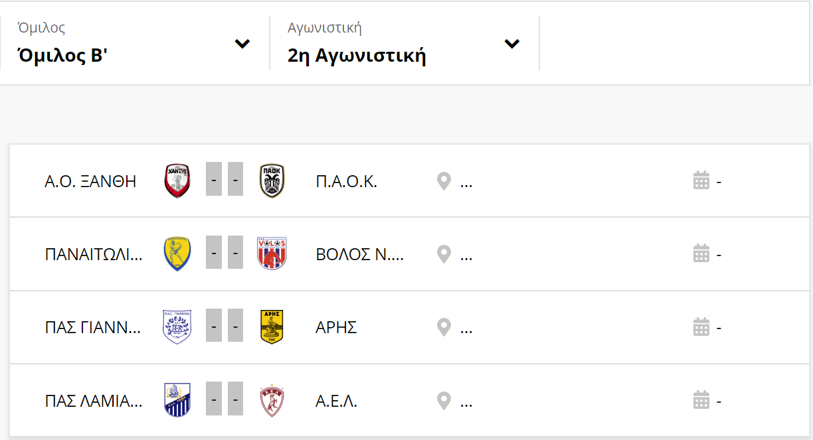Screen dimensions: 813x440
Task: Click home score box of Lamia match
Action: (x=214, y=401)
